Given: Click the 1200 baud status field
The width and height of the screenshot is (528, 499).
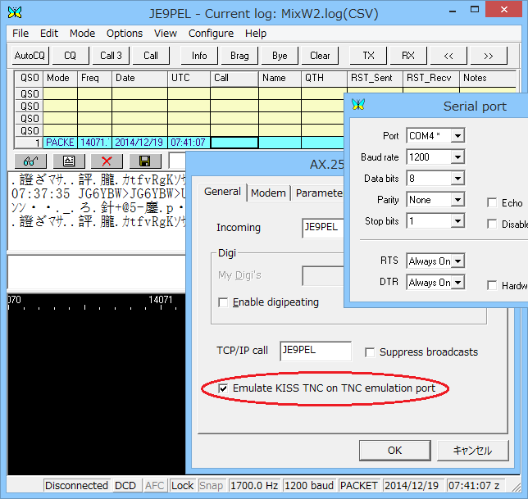Looking at the screenshot, I should point(309,486).
